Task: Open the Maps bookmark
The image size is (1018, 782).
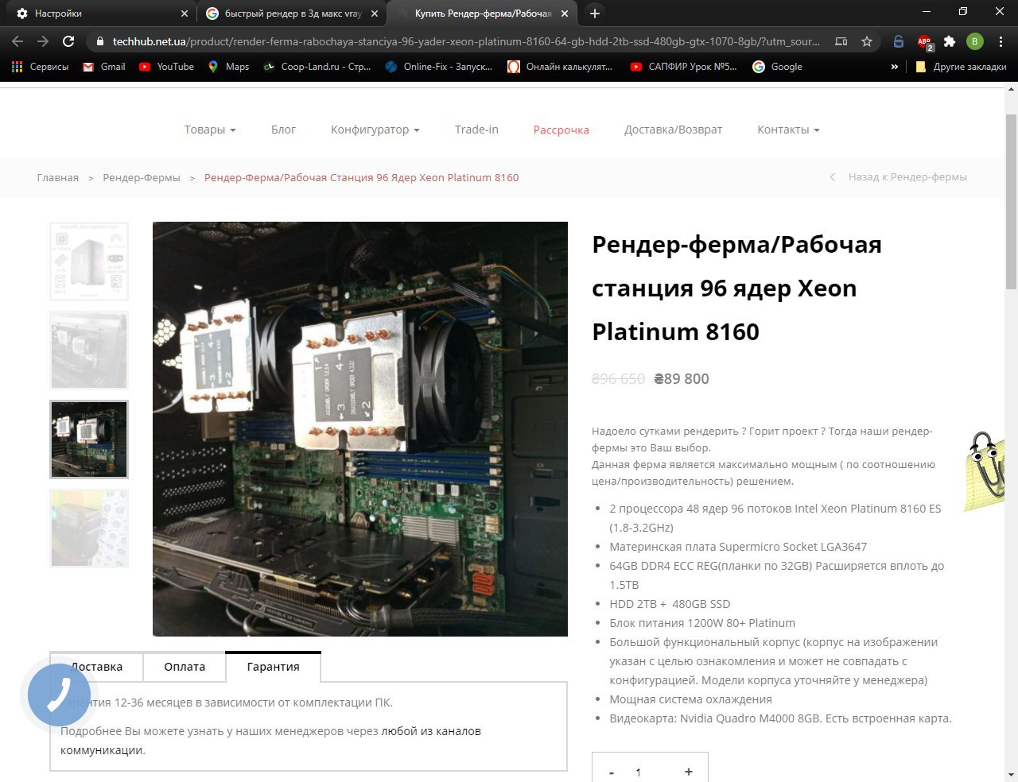Action: coord(228,67)
